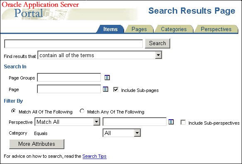The width and height of the screenshot is (242, 164).
Task: Open the Perspective list-of-values icon
Action: click(x=171, y=122)
